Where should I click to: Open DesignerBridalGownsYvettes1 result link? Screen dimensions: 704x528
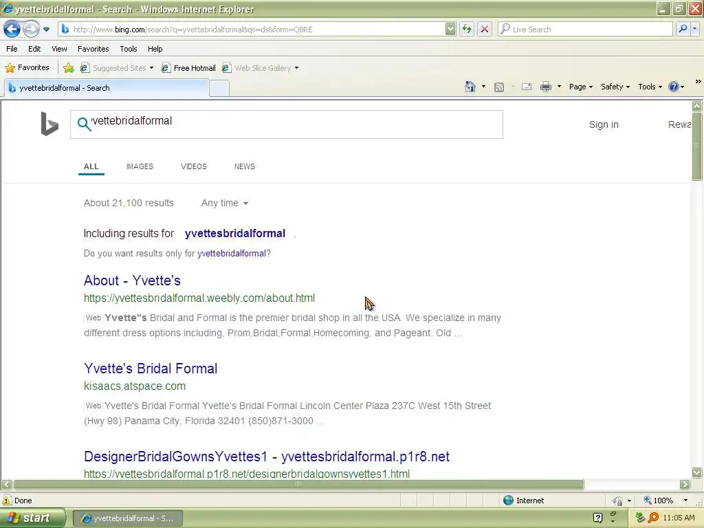[267, 456]
